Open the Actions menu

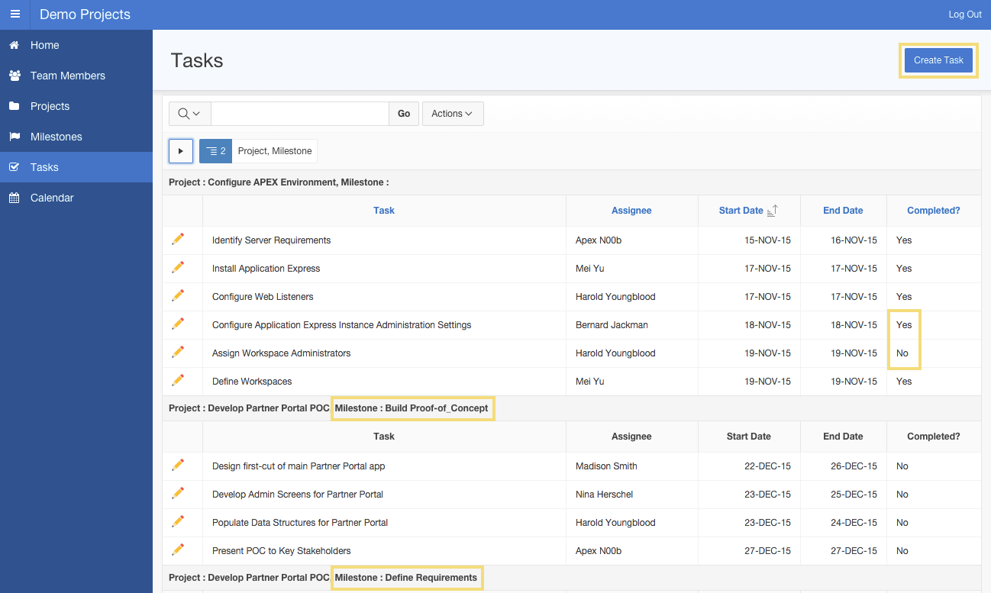[x=452, y=114]
